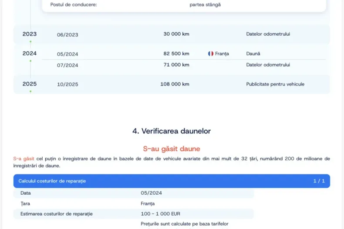The width and height of the screenshot is (344, 229).
Task: Click the 2023 timeline green dot
Action: pyautogui.click(x=30, y=41)
